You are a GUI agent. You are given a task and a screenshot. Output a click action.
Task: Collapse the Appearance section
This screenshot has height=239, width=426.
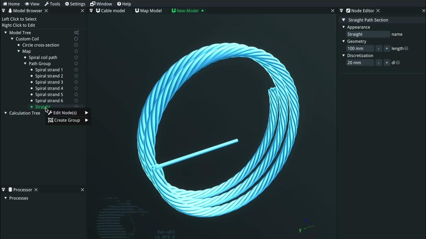(344, 27)
